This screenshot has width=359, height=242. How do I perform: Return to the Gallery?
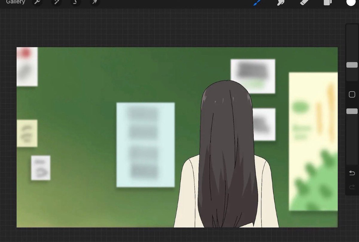[x=16, y=2]
